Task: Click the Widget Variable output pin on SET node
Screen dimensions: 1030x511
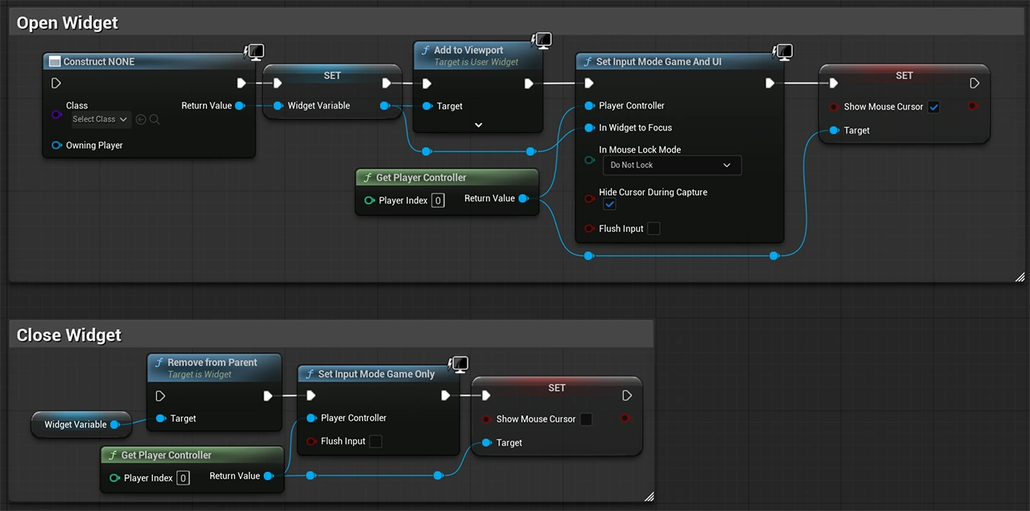Action: pos(385,105)
